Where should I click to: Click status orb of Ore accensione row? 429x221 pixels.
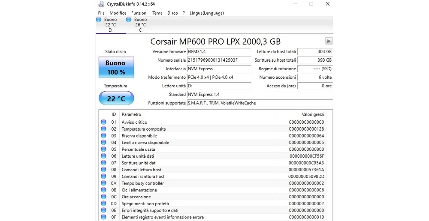click(103, 197)
